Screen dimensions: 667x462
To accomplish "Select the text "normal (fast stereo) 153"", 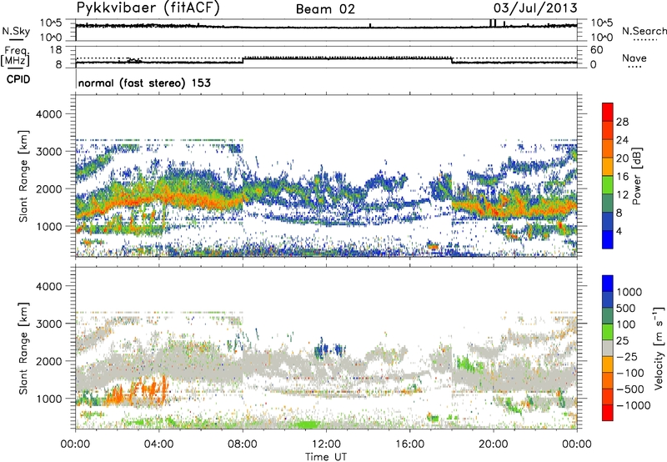I will pos(144,83).
